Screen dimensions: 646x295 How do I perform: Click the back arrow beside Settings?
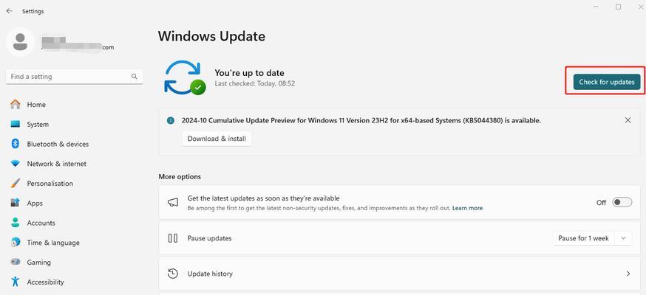click(9, 11)
